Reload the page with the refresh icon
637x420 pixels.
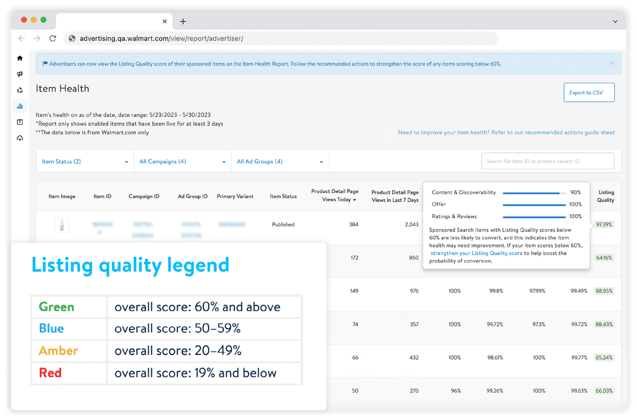(53, 38)
